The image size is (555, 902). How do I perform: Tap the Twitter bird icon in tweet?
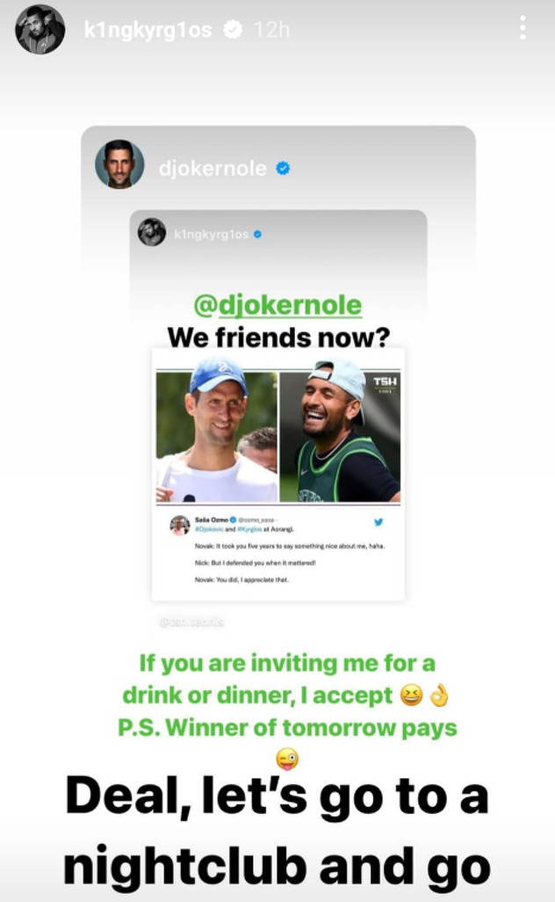[378, 521]
